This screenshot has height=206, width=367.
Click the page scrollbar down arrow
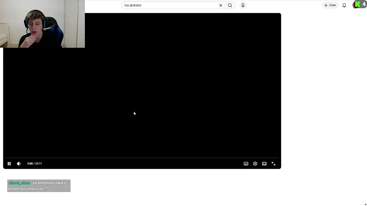click(x=365, y=205)
